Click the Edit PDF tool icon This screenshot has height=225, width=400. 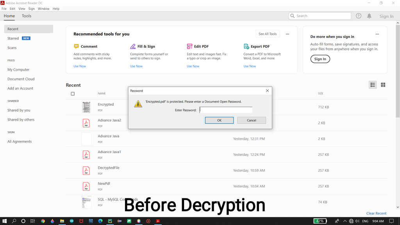tap(189, 46)
